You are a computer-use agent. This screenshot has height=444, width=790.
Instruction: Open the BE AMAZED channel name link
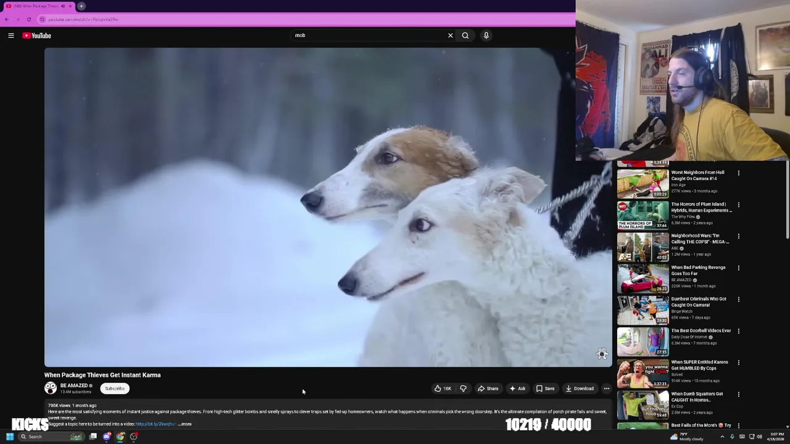(73, 385)
